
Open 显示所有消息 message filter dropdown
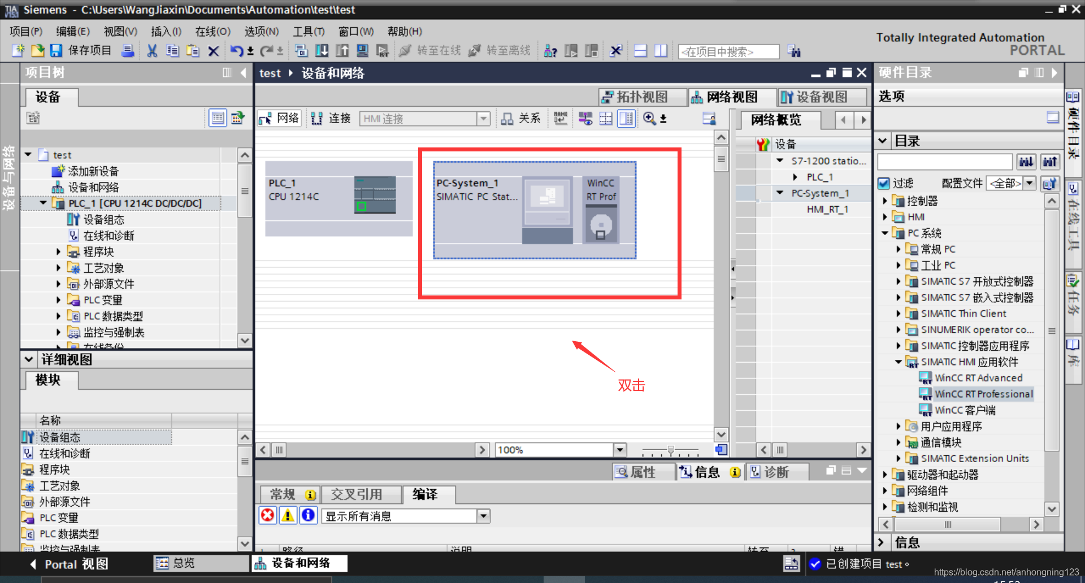coord(483,516)
